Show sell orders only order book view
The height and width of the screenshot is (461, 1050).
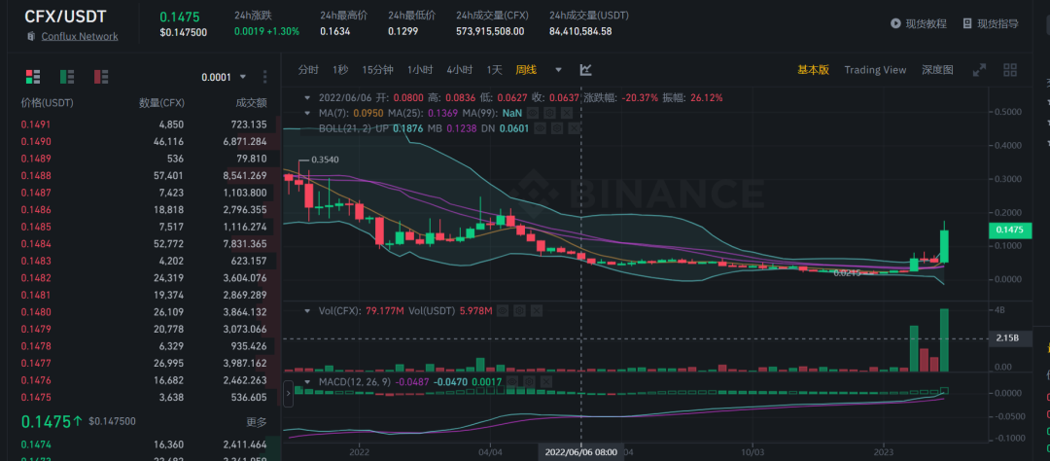click(x=101, y=77)
